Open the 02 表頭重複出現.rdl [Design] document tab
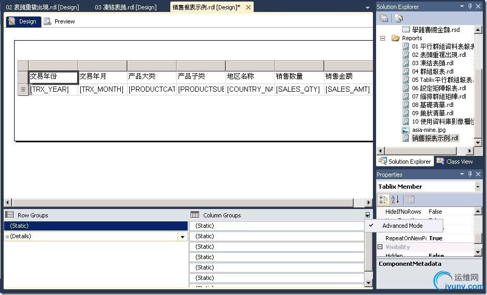This screenshot has height=295, width=487. coord(43,7)
